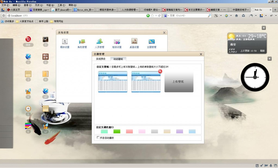Open the 桌面设置 desktop settings icon
Viewport: 278px width, 168px height.
tap(134, 41)
